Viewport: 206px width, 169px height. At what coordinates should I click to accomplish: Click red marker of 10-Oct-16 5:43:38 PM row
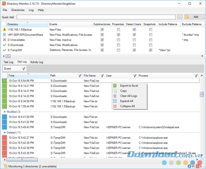pos(5,153)
